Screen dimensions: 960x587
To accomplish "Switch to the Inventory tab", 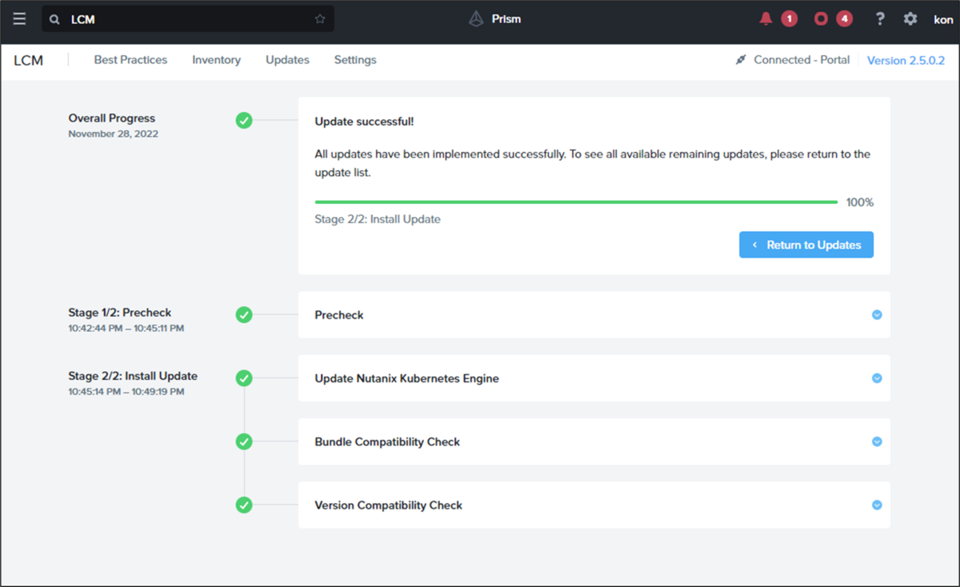I will click(x=216, y=60).
